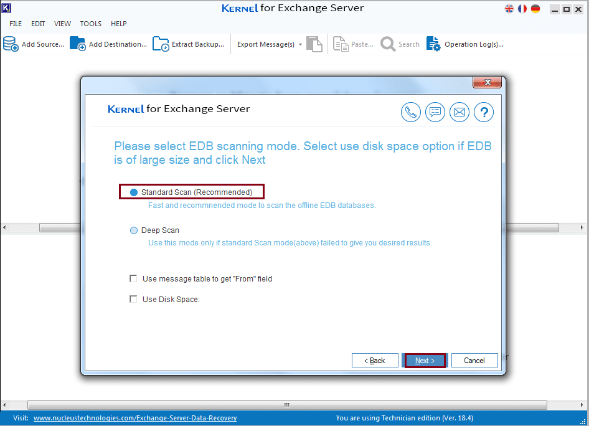This screenshot has height=426, width=589.
Task: Click the Operation Log(s)... toolbar label
Action: (x=474, y=44)
